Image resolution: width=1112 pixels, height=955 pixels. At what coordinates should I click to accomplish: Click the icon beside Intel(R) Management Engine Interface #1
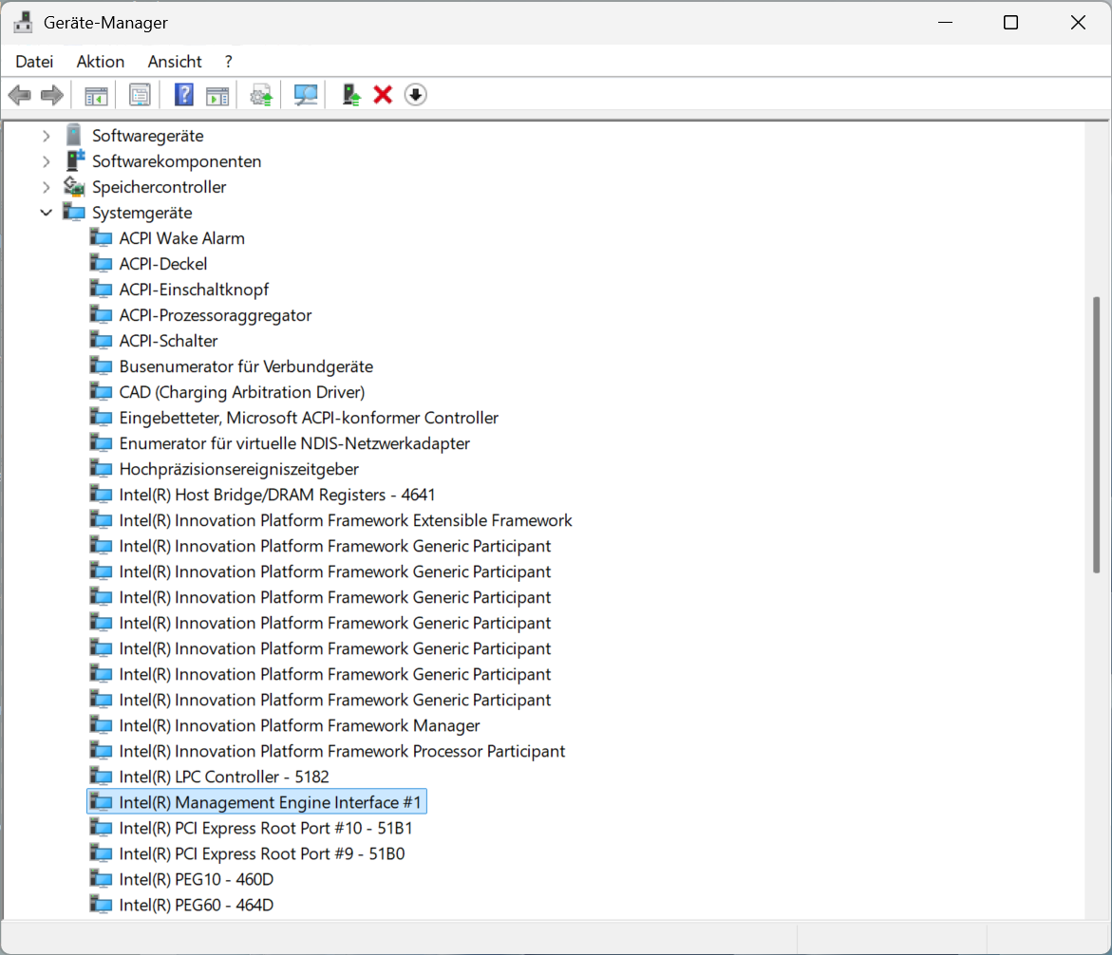click(x=101, y=802)
